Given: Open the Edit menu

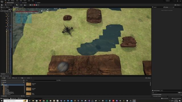Looking at the screenshot, I should pyautogui.click(x=9, y=1).
